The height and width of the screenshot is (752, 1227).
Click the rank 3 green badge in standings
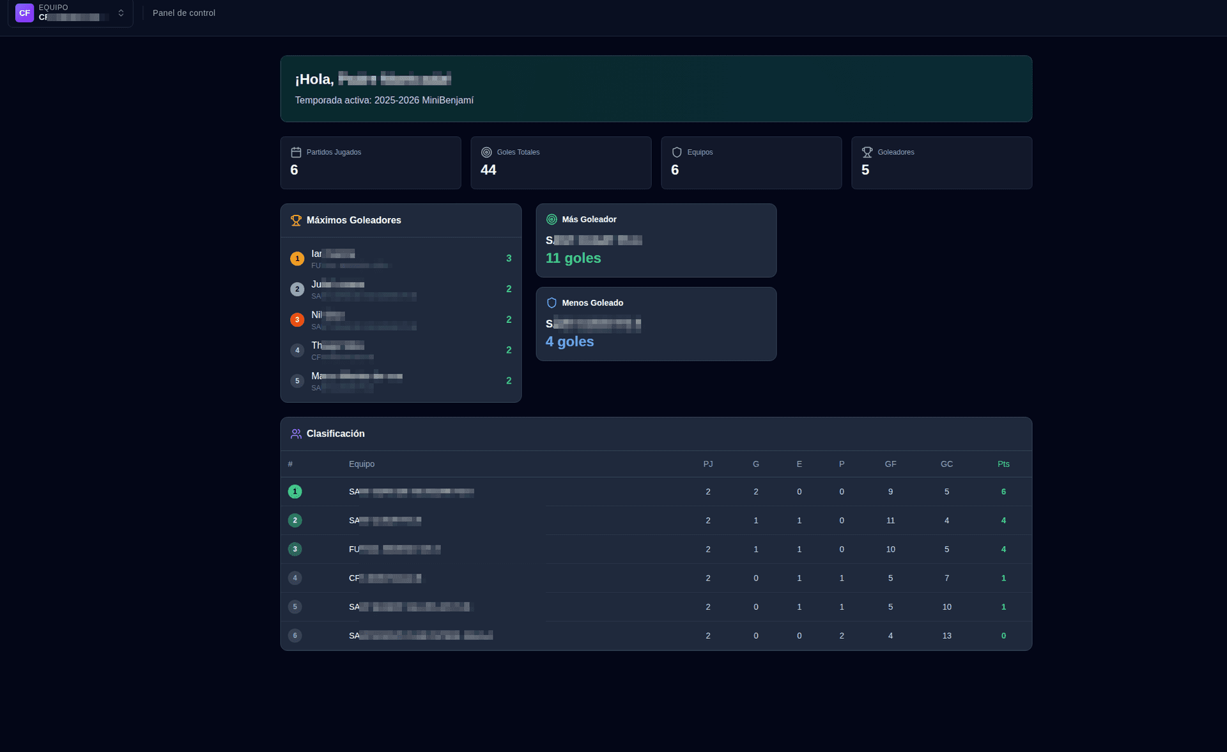point(295,549)
